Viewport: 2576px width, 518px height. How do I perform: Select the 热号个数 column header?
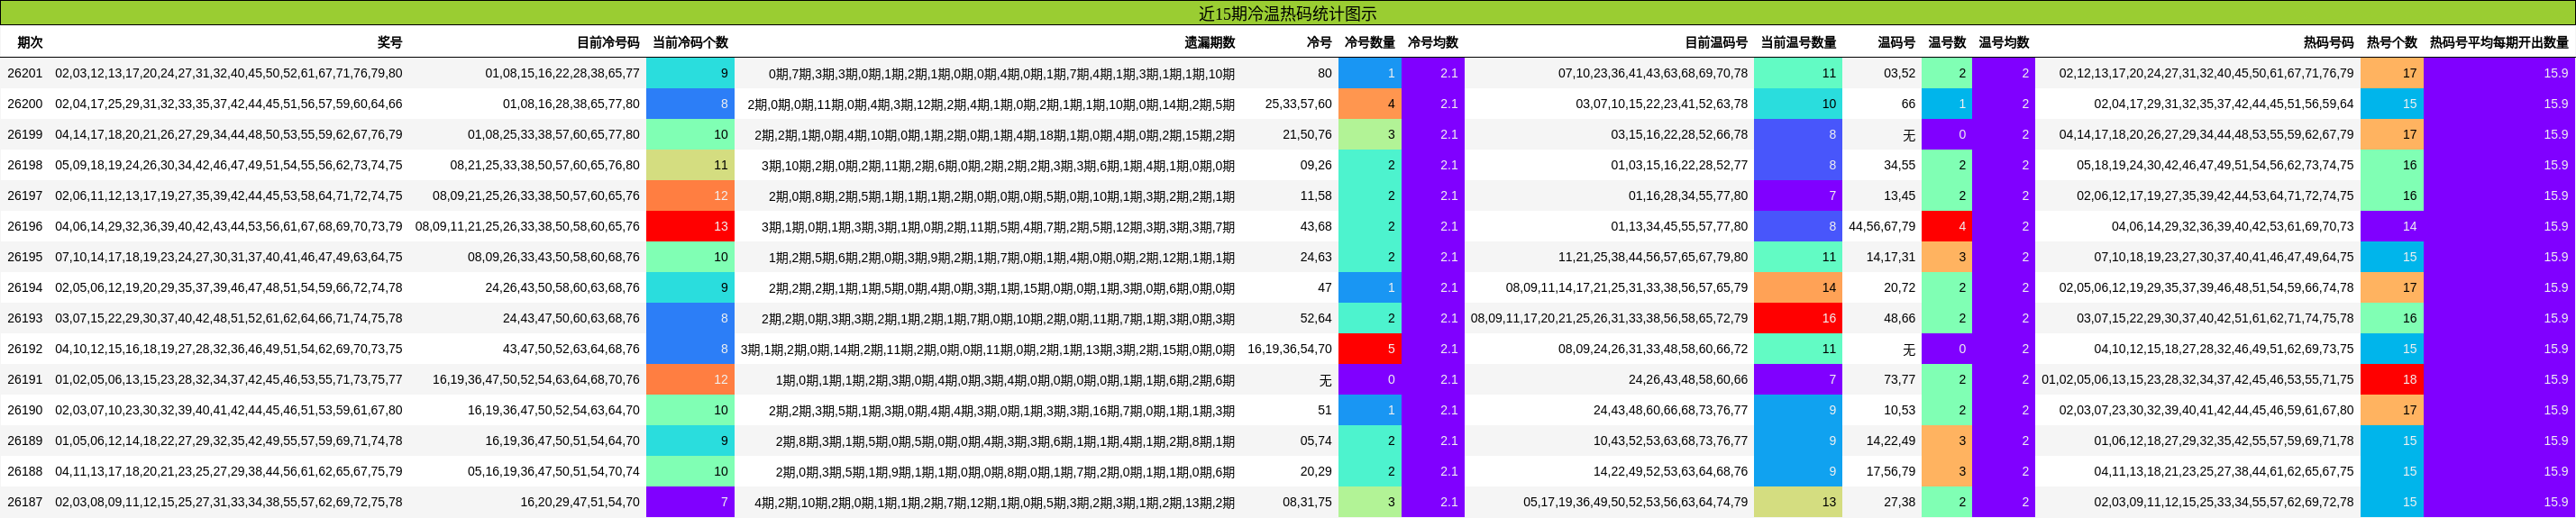click(2391, 43)
